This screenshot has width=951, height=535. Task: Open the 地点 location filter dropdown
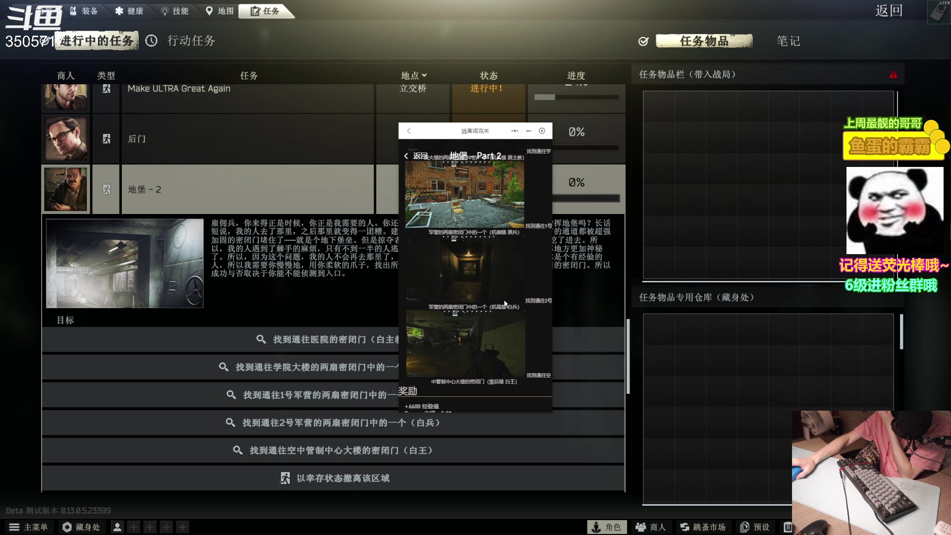(414, 75)
